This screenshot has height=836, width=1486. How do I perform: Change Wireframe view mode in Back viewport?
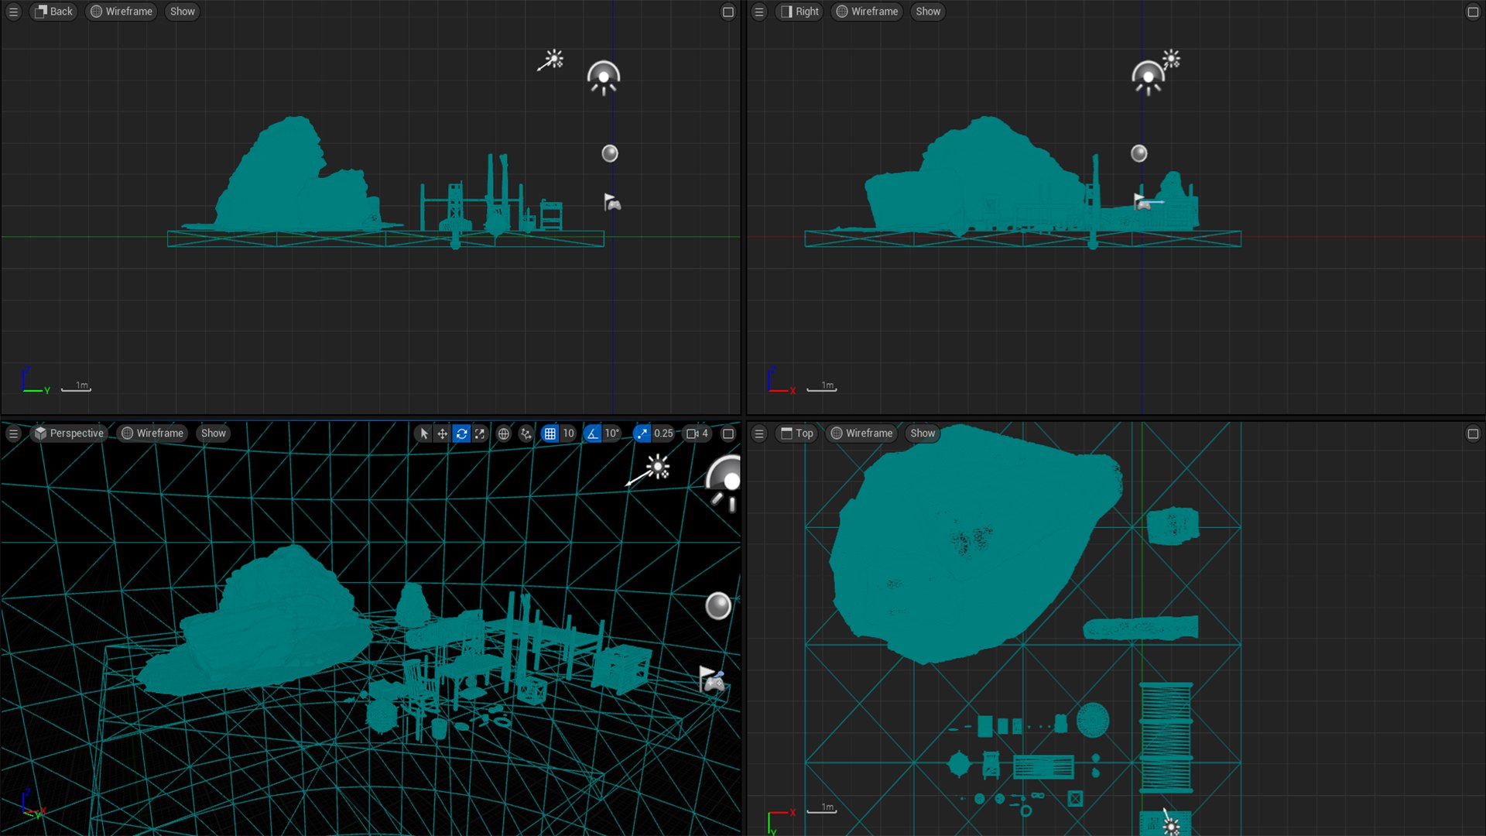click(x=122, y=12)
